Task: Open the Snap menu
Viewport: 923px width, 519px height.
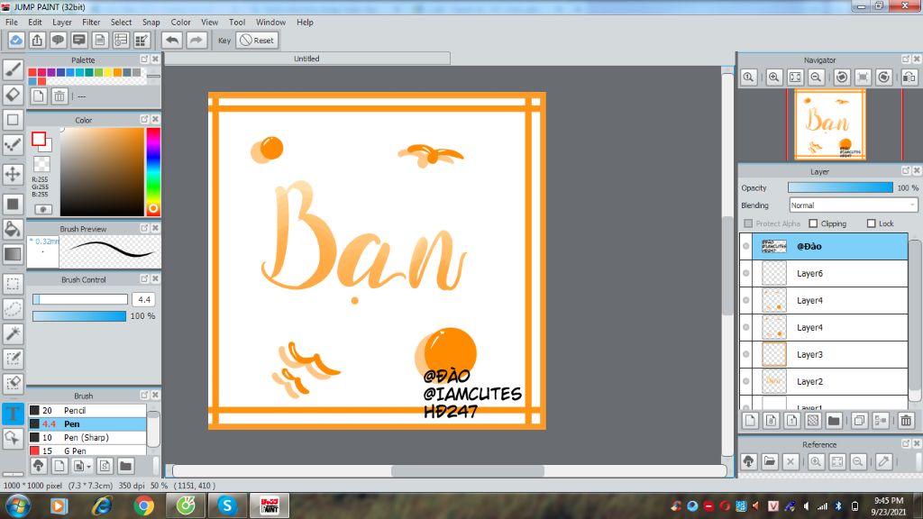Action: [151, 23]
